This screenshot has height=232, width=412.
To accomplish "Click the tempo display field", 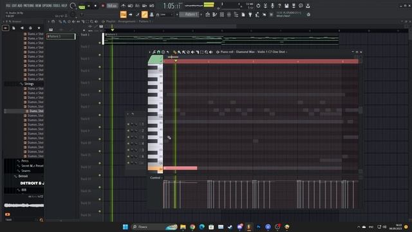I will click(112, 6).
